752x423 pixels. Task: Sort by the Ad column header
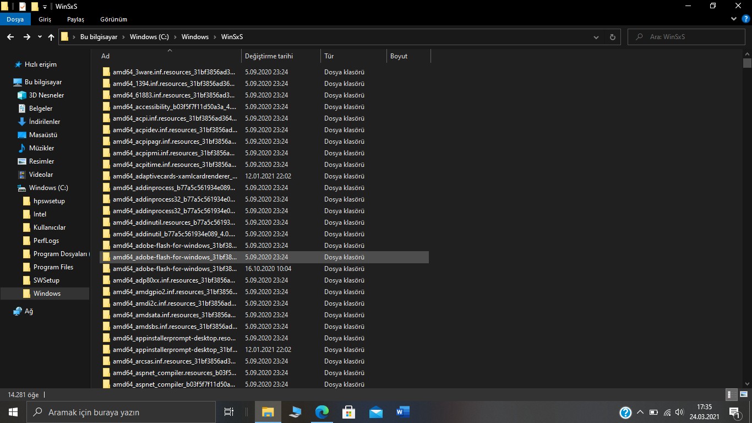click(x=170, y=56)
